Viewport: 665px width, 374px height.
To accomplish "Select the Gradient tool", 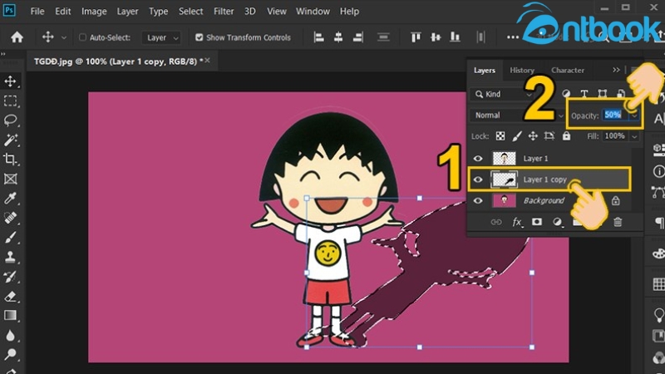I will 10,316.
